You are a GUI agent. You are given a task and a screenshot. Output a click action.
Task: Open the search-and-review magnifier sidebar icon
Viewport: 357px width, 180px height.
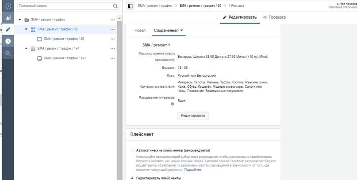coord(8,53)
